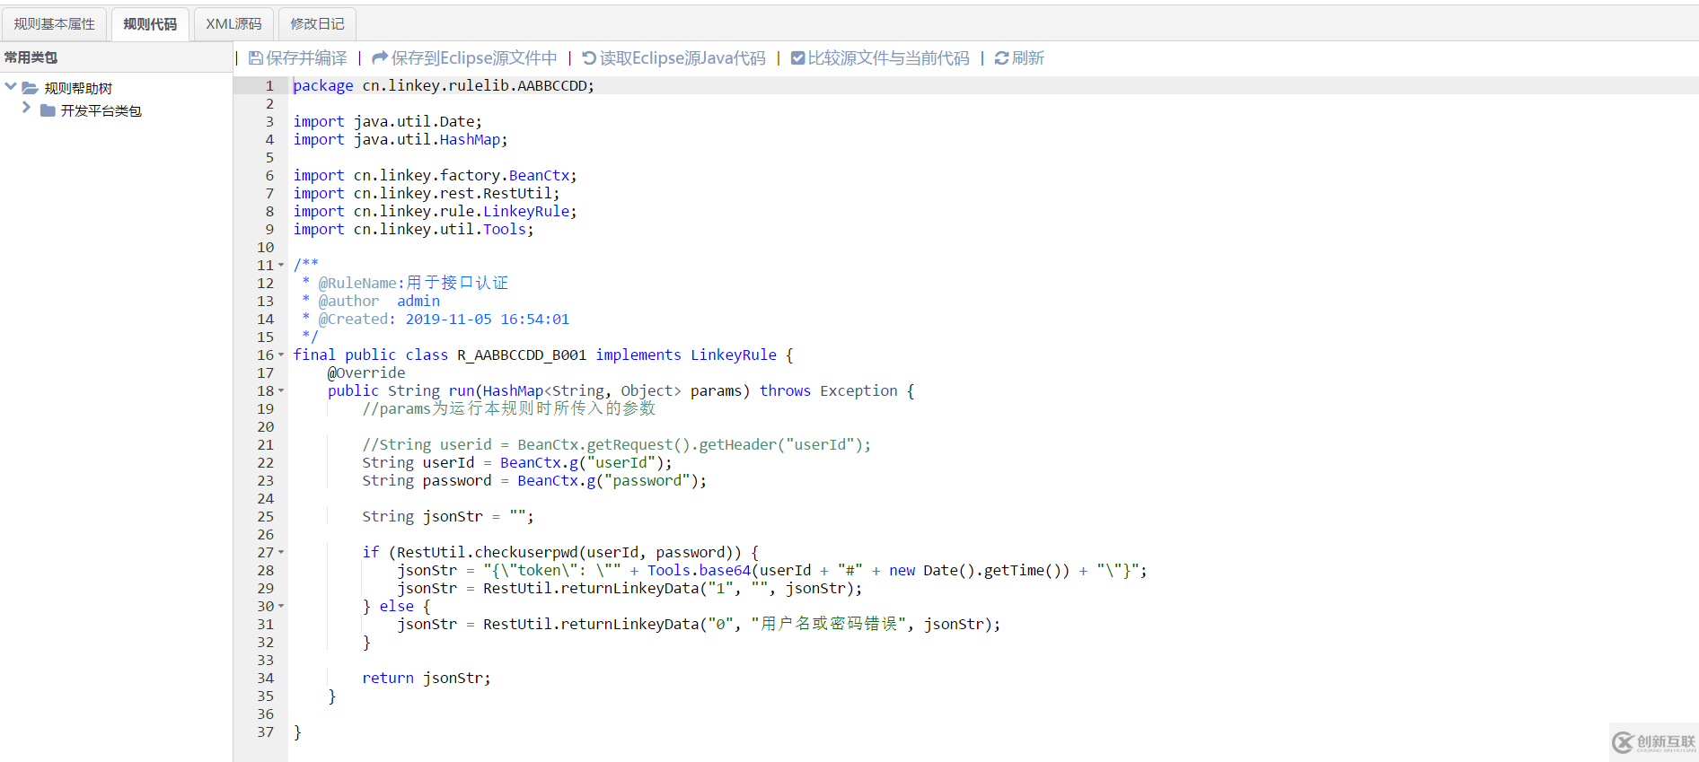Screen dimensions: 1699x762
Task: Click the import cn.linkey.factory.BeanCtx line
Action: point(436,176)
